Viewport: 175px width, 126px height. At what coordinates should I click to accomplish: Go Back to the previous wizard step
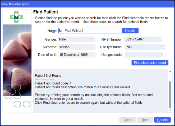click(x=127, y=120)
